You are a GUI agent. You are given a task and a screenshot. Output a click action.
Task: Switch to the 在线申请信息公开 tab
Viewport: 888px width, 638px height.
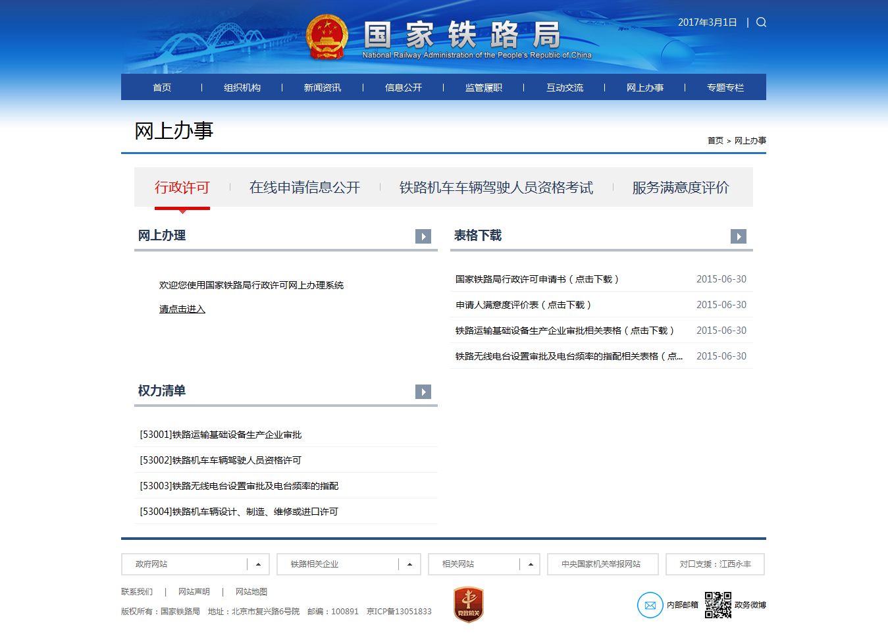click(x=305, y=188)
